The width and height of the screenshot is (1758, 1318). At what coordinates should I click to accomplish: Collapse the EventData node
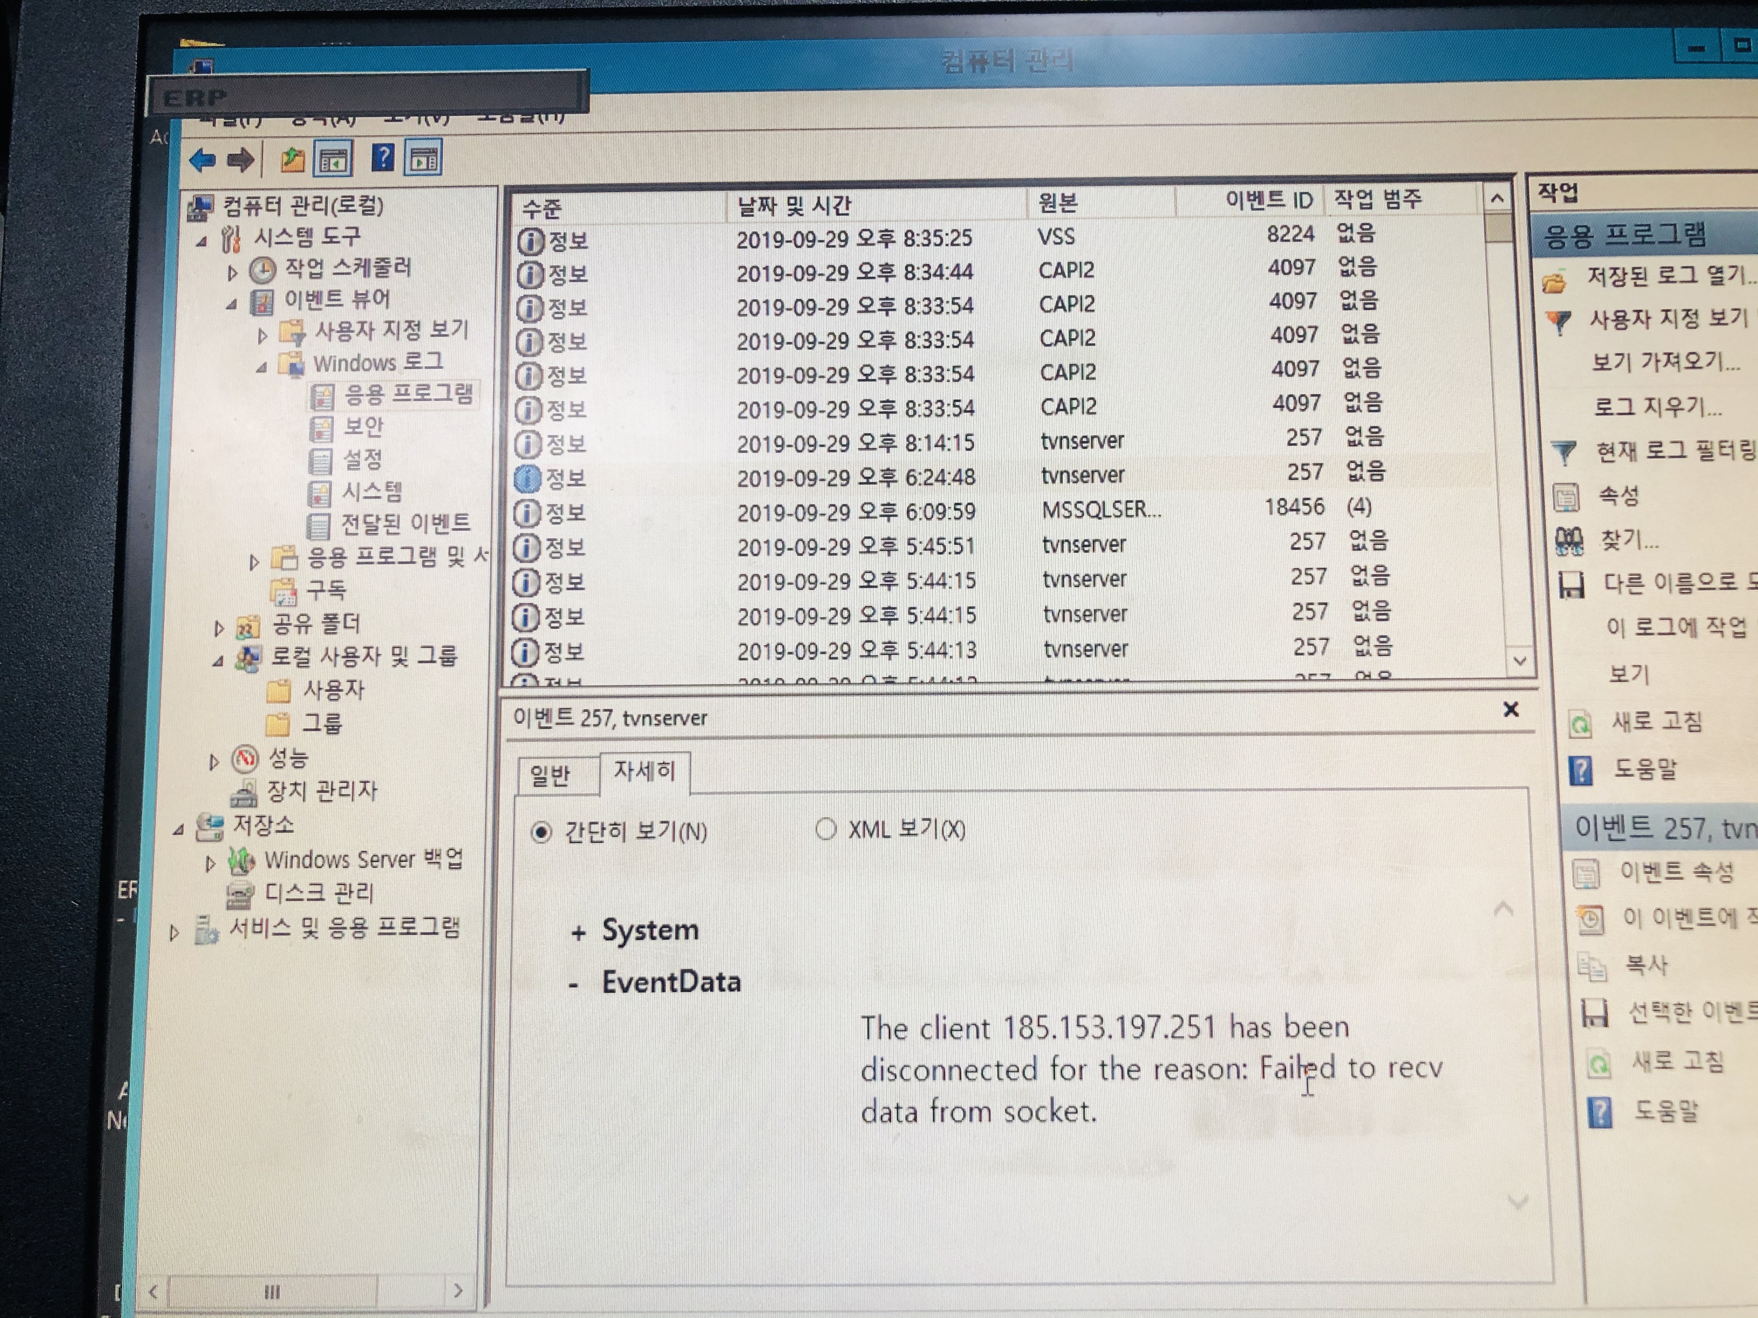click(x=574, y=985)
